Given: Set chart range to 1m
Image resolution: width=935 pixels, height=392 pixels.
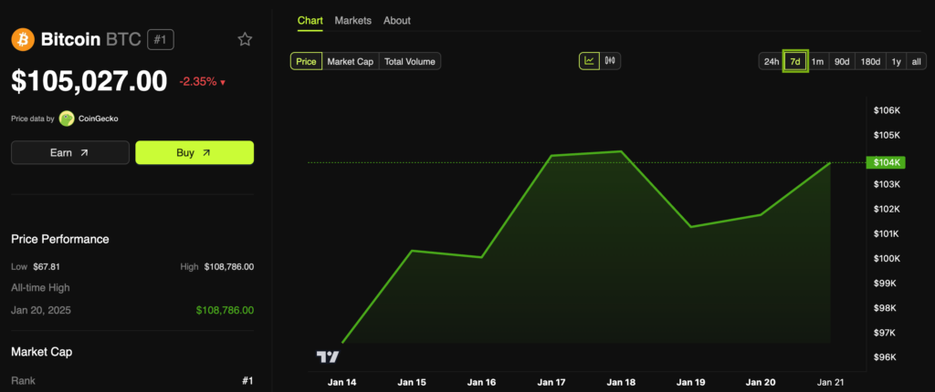Looking at the screenshot, I should (817, 61).
